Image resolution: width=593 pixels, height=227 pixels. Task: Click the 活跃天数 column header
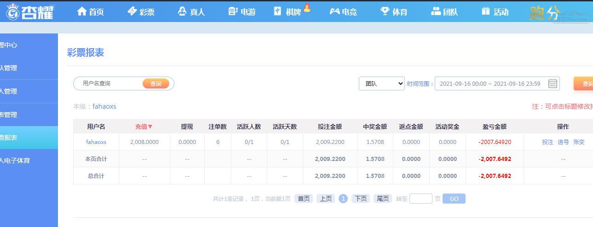pyautogui.click(x=285, y=127)
